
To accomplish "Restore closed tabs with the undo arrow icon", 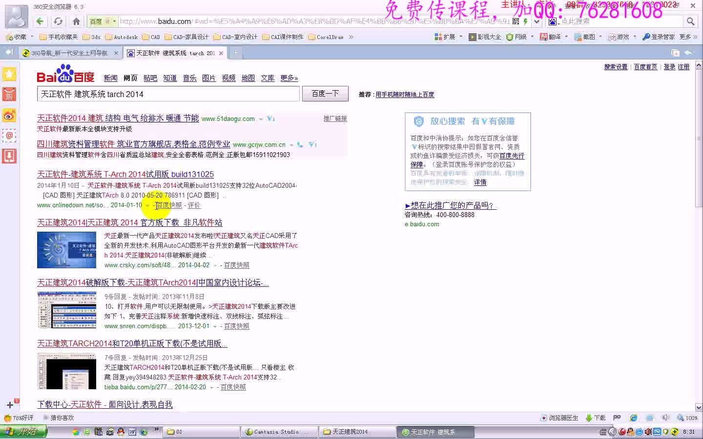I will (689, 53).
